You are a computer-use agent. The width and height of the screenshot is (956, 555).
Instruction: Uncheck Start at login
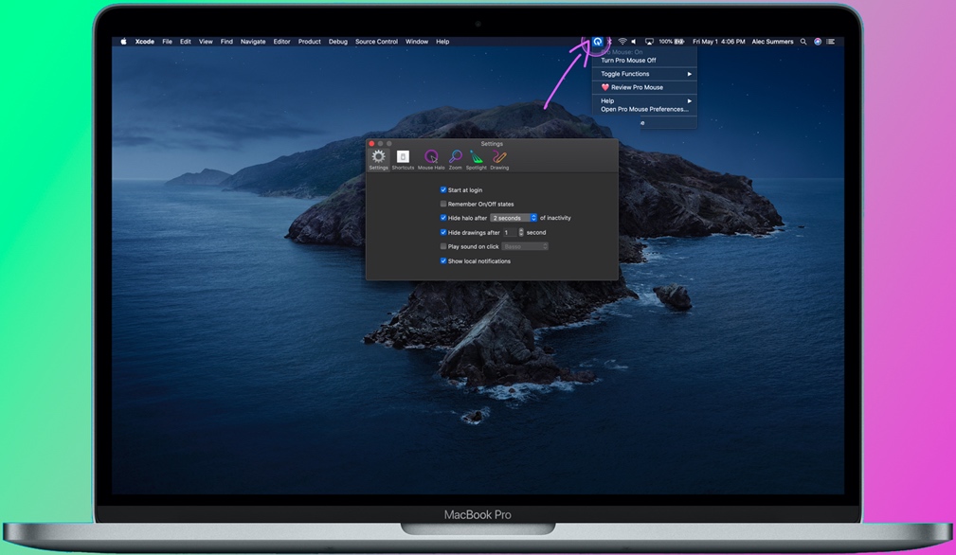point(442,189)
